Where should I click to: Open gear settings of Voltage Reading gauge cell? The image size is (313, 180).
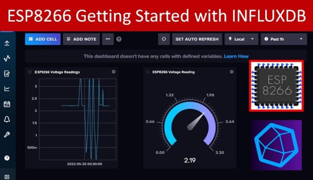coord(231,72)
